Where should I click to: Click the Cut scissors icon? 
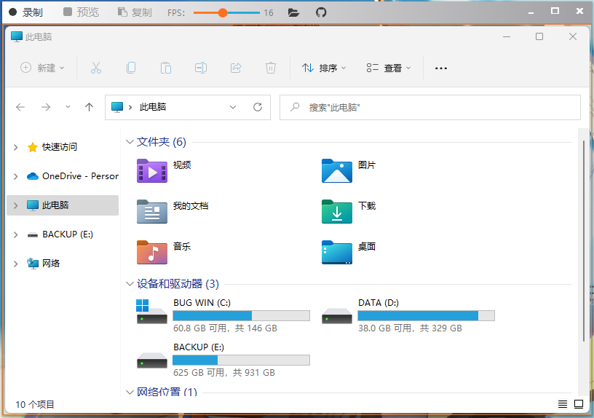[96, 68]
